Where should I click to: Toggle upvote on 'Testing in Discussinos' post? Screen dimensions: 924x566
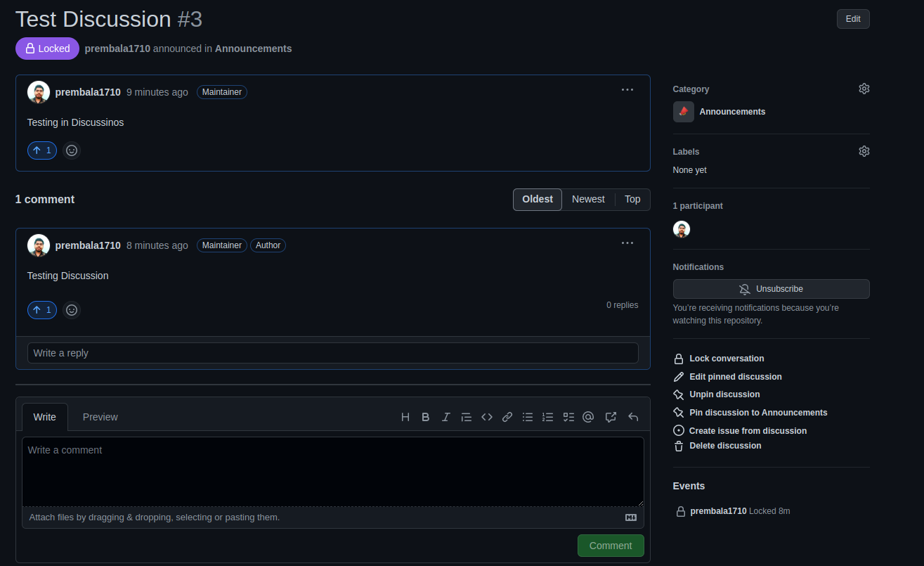click(42, 150)
